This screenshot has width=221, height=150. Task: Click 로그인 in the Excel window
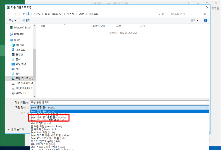coord(215,9)
